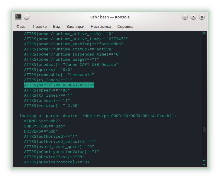Screen dimensions: 220x180
Task: Maximize the Konsole window
Action: coord(193,17)
